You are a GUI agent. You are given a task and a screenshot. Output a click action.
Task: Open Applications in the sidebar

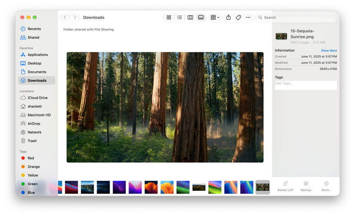point(37,55)
